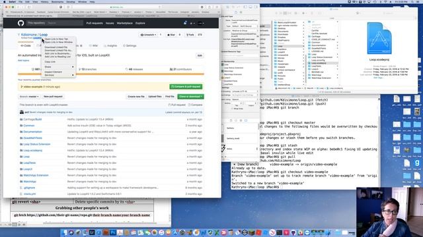Click the Issues header link
423x237 pixels.
tap(110, 24)
